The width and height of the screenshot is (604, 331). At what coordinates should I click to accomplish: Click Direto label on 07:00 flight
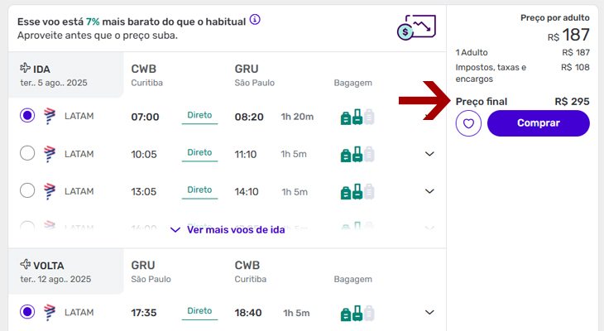click(199, 116)
